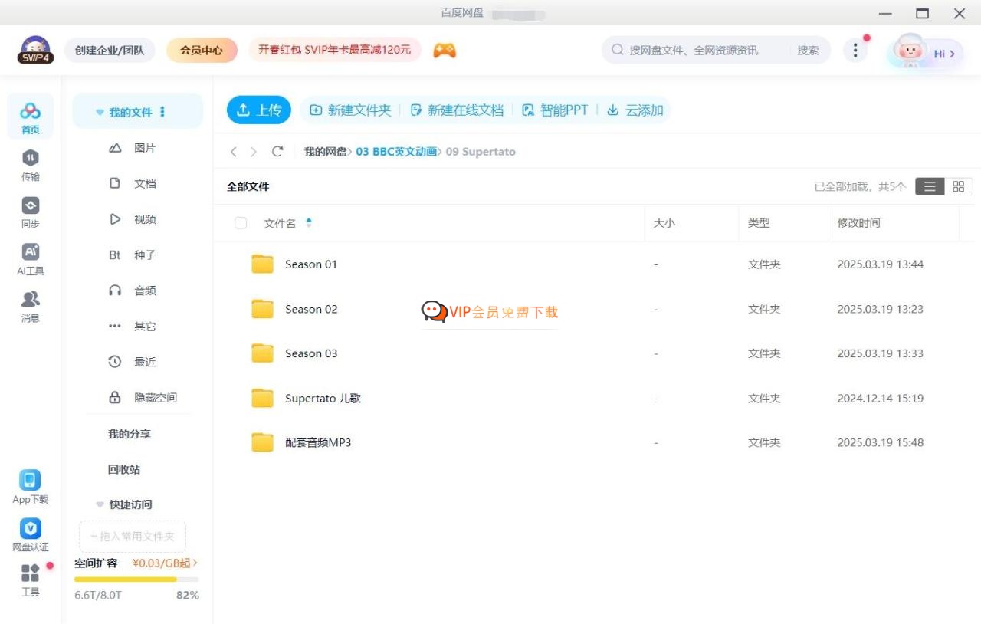
Task: Click the user avatar with Hi
Action: pos(925,52)
